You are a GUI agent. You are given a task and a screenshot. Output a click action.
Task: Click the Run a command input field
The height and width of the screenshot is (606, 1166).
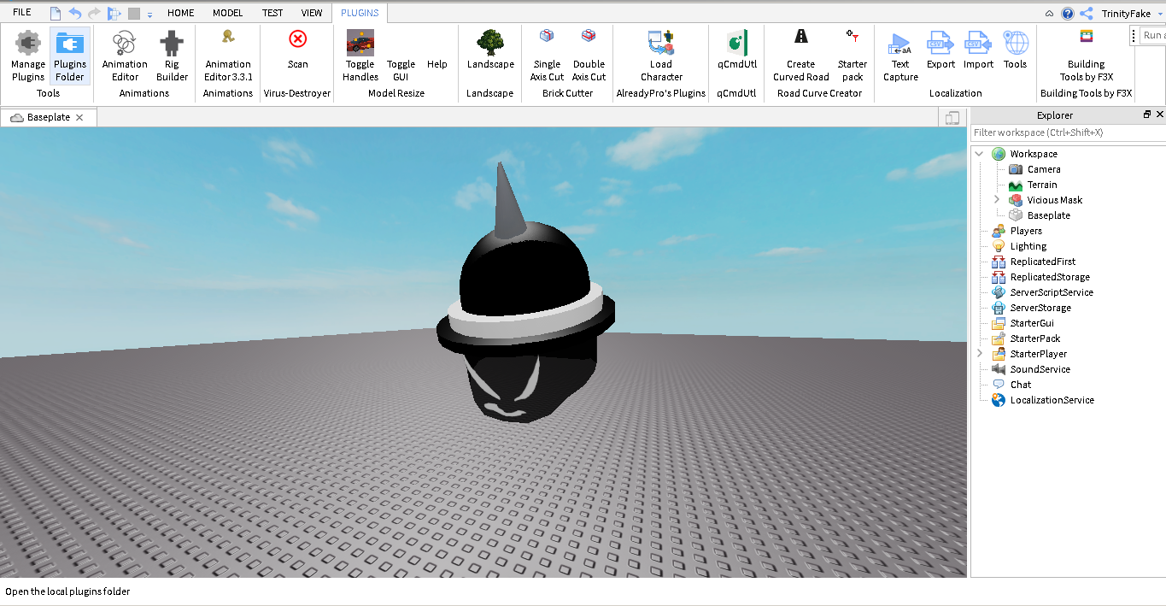click(1153, 35)
